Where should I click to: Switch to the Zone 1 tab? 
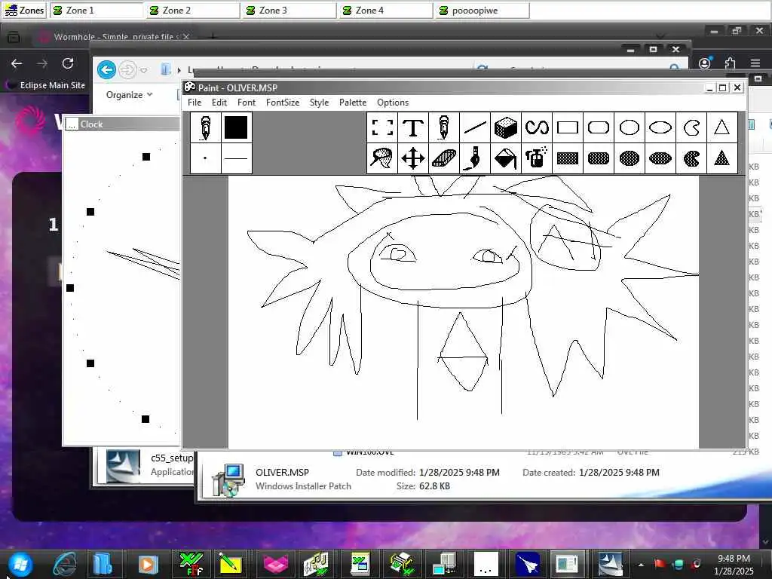[x=96, y=11]
